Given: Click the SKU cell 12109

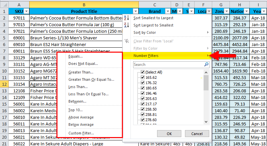Looking at the screenshot, I should (19, 97).
